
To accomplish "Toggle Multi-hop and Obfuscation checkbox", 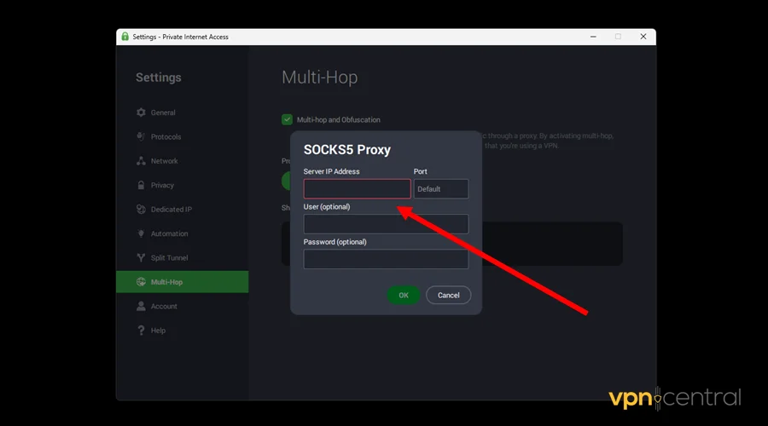I will pyautogui.click(x=287, y=119).
